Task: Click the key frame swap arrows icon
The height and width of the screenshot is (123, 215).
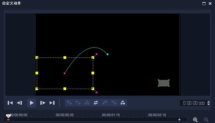Action: point(96,103)
